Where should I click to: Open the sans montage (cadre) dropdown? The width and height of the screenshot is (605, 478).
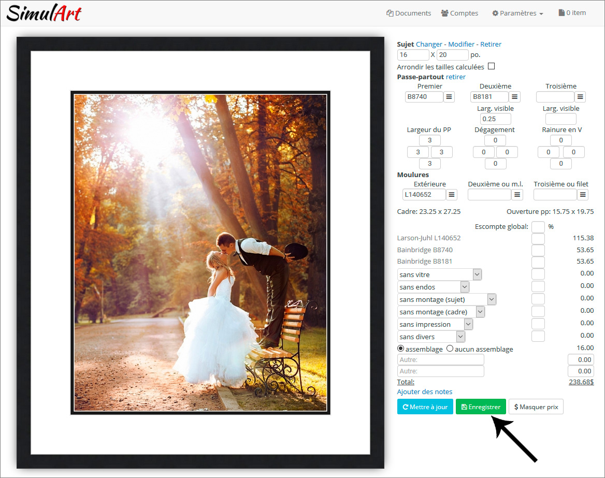pos(441,312)
